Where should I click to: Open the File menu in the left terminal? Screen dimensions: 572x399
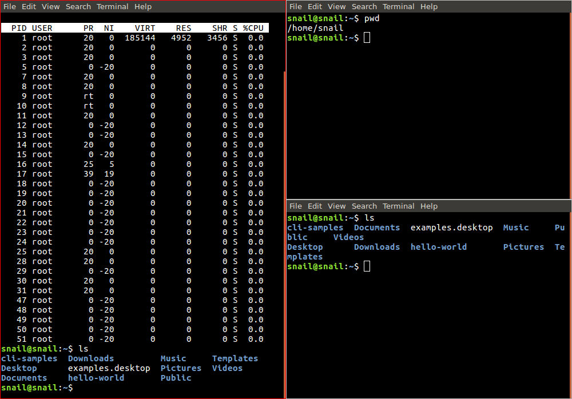click(10, 7)
